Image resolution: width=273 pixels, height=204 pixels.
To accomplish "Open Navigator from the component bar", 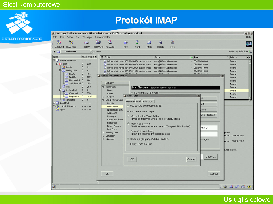I will [225, 187].
